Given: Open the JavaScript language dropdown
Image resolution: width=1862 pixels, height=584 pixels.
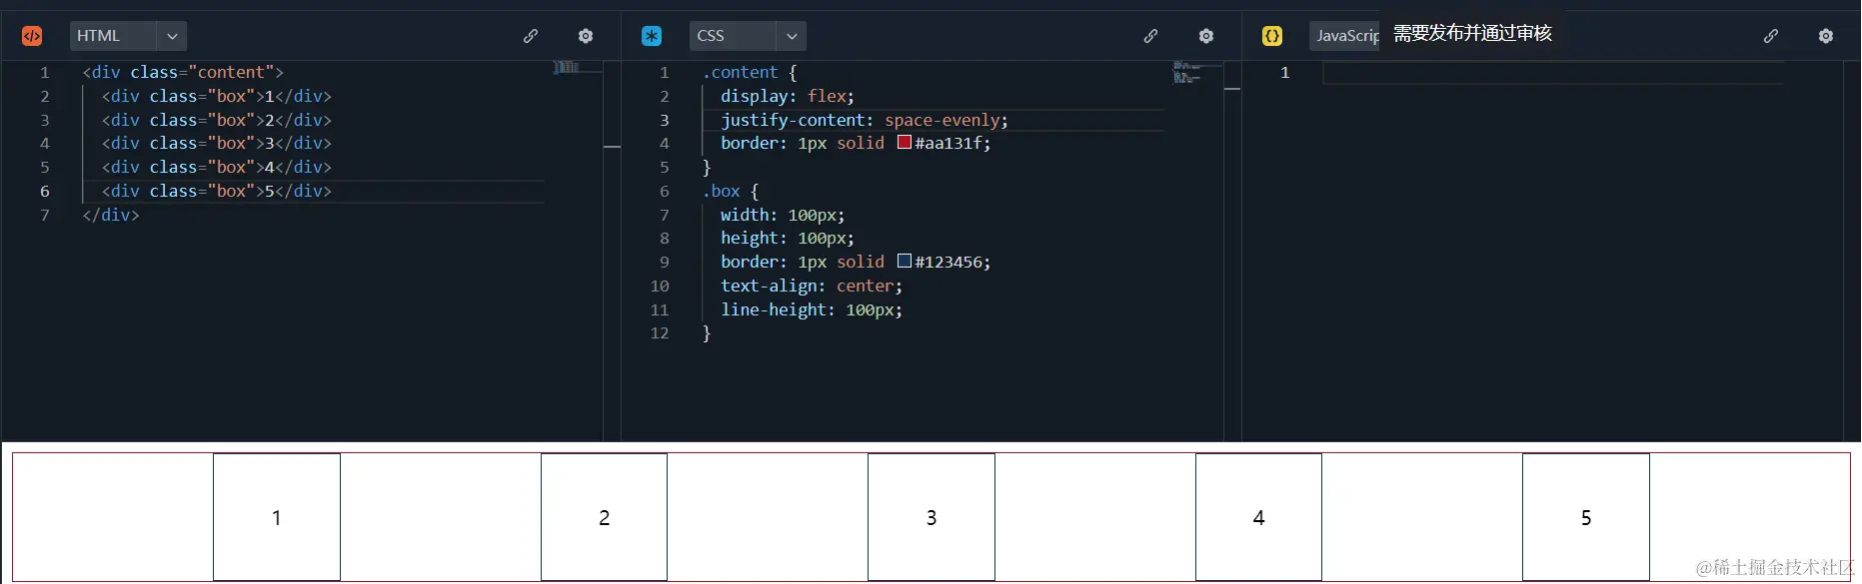Looking at the screenshot, I should coord(1345,36).
